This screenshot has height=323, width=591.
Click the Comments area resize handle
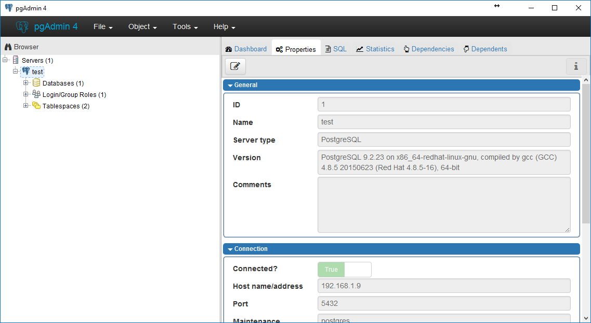(x=567, y=230)
